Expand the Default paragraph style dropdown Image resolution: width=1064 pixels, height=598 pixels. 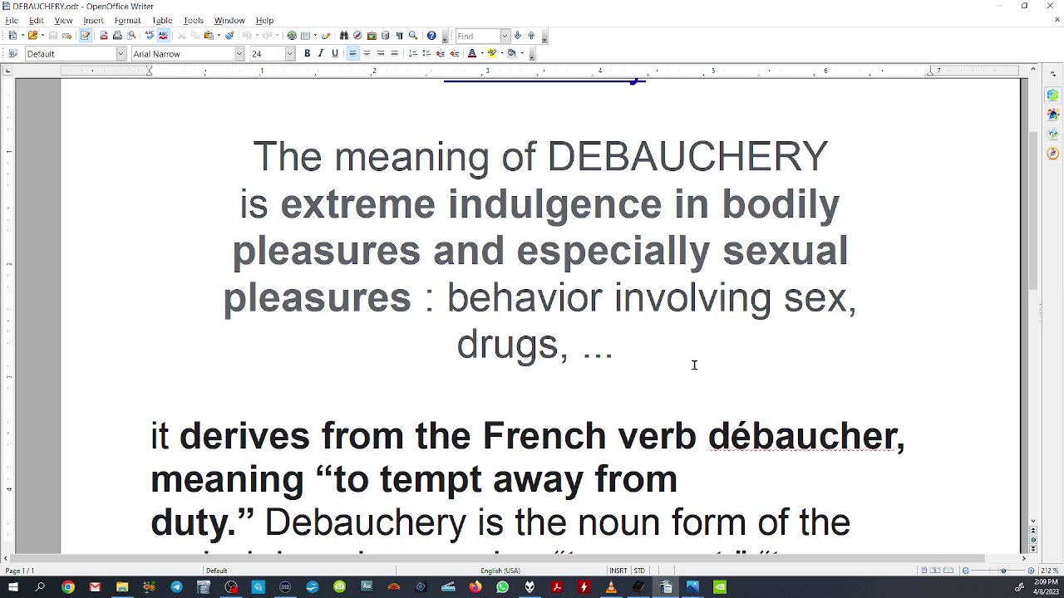pos(121,54)
